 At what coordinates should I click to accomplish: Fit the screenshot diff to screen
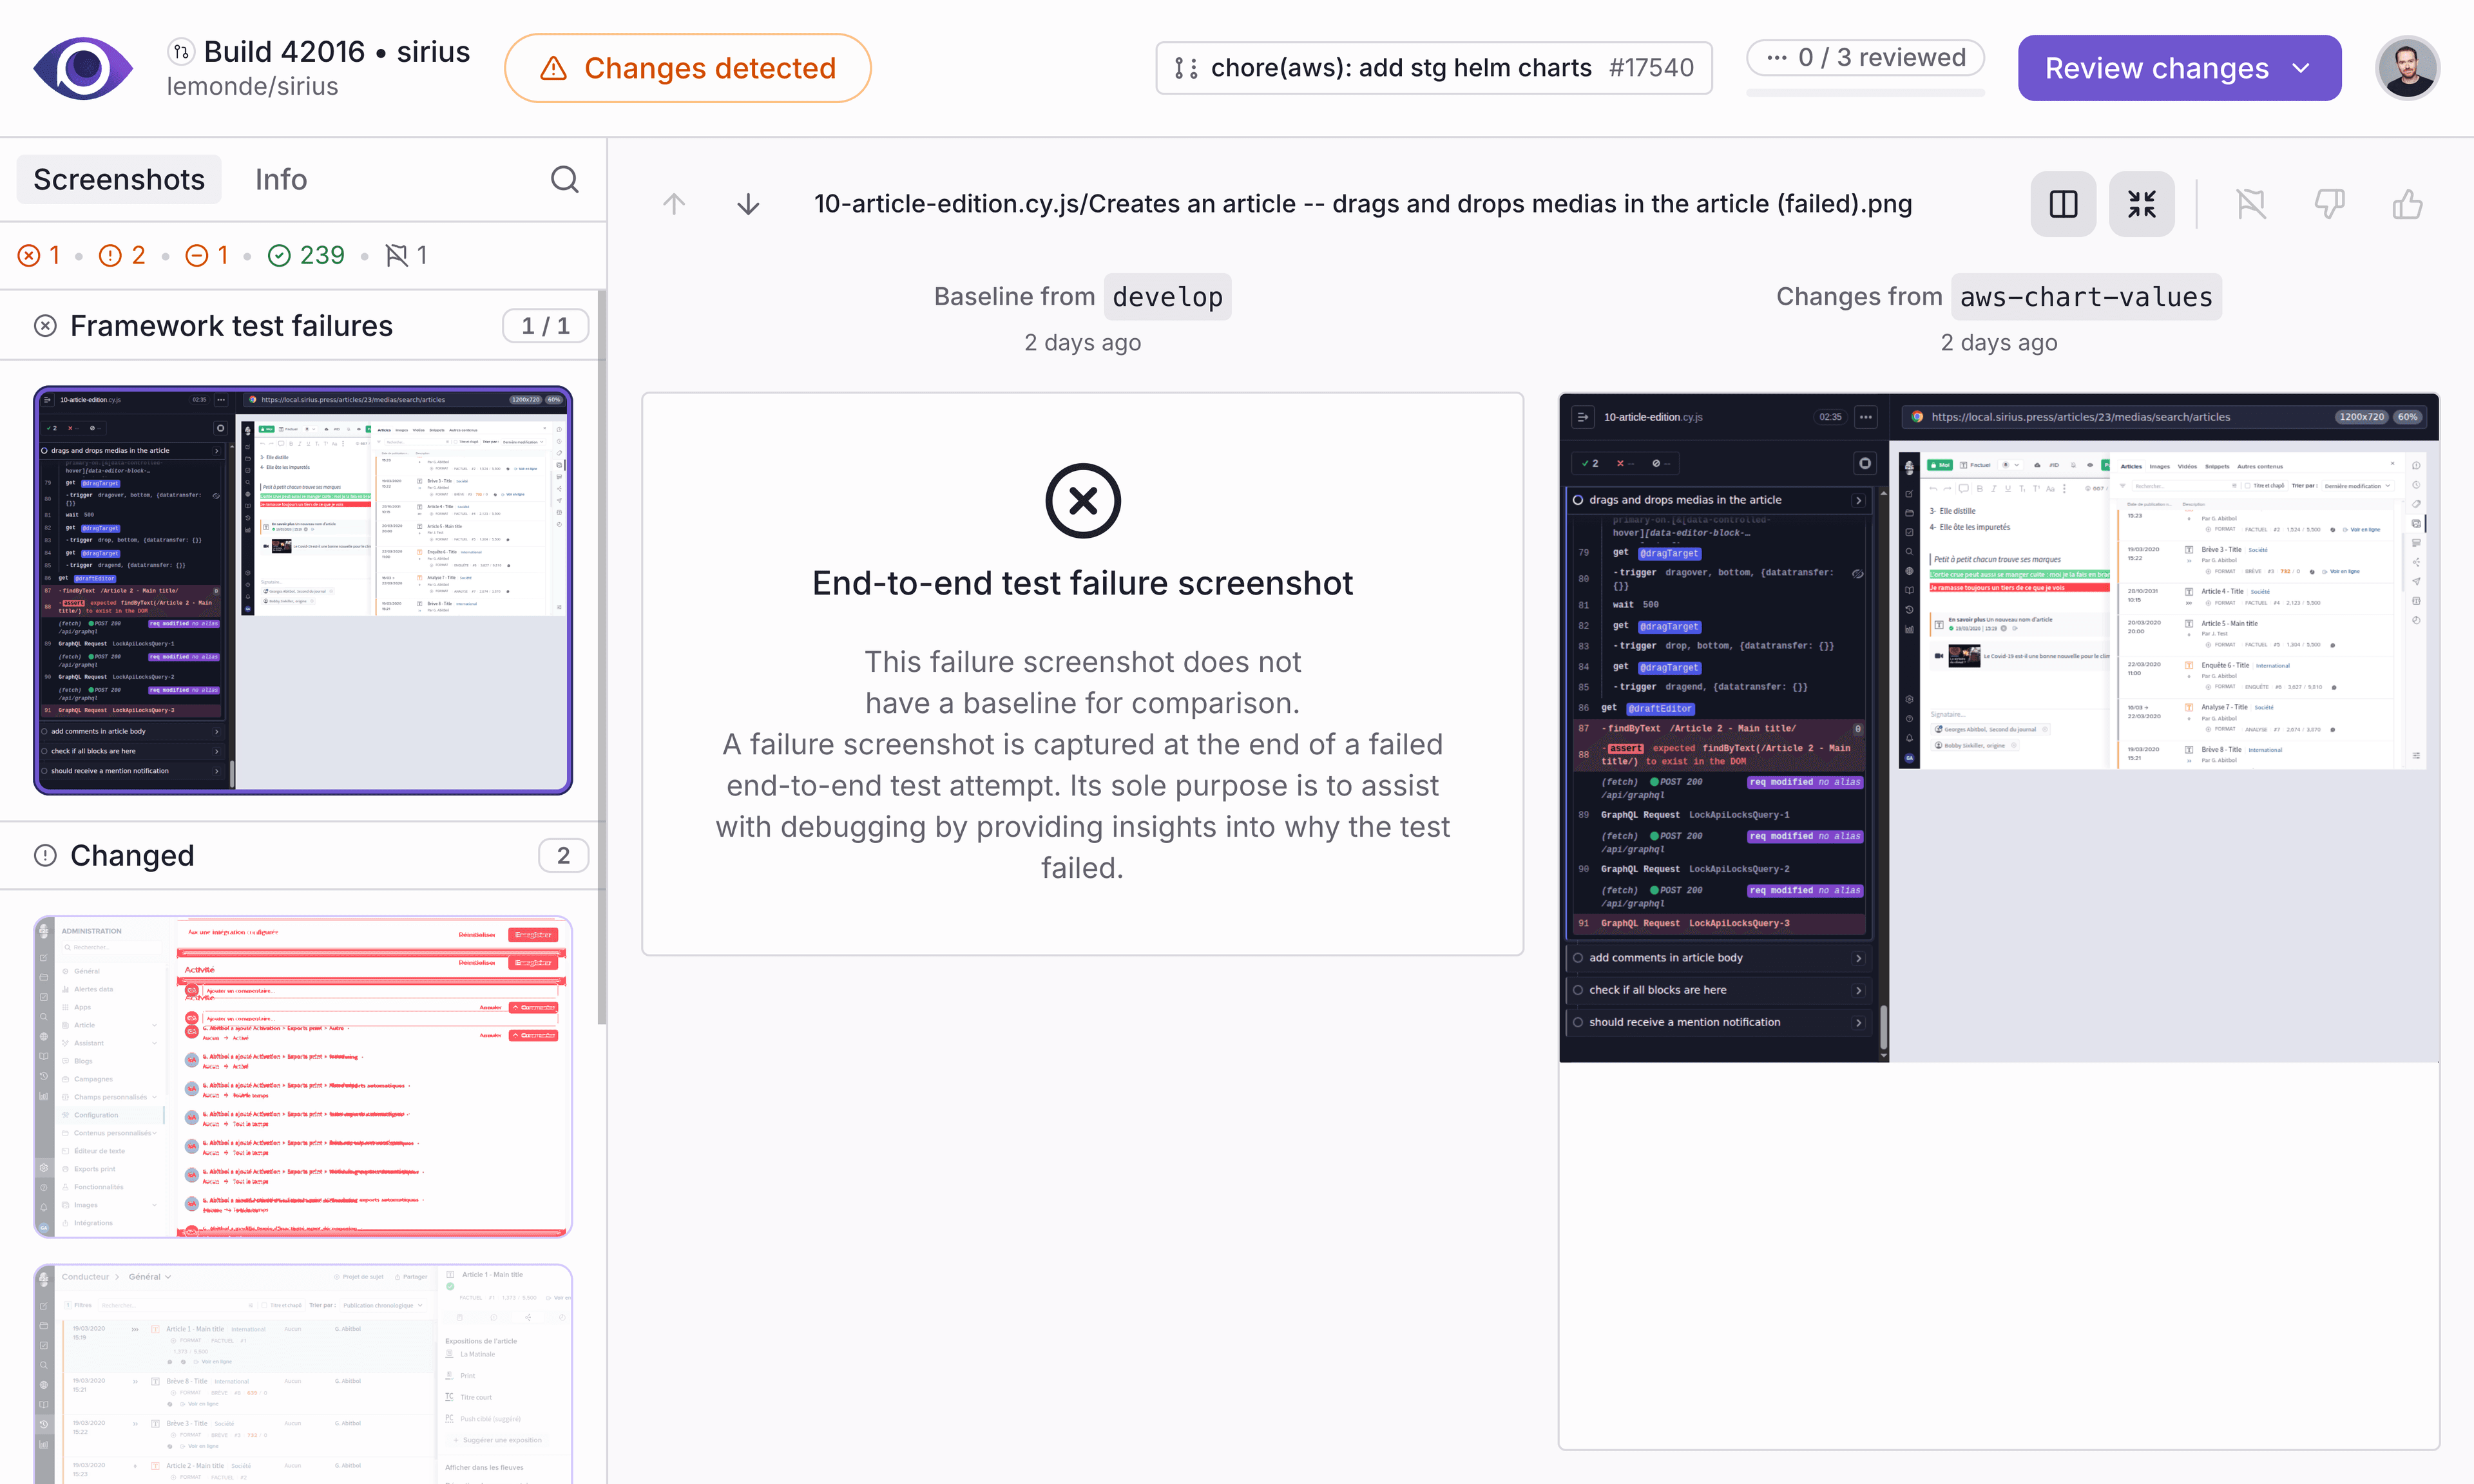tap(2141, 203)
